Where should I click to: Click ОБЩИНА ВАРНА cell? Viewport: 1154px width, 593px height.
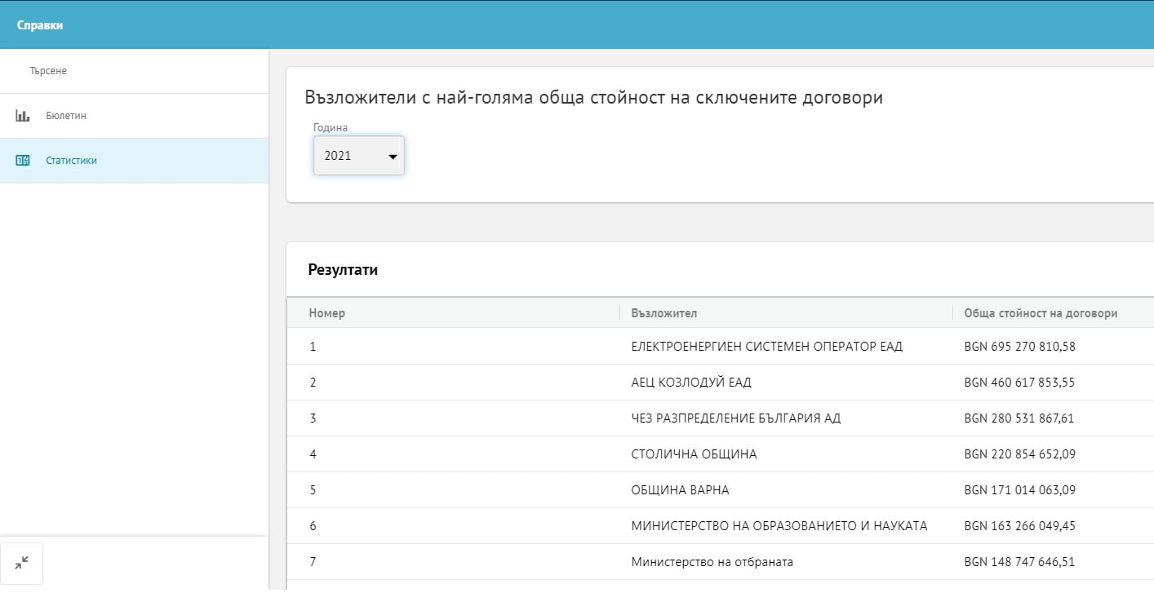tap(681, 490)
